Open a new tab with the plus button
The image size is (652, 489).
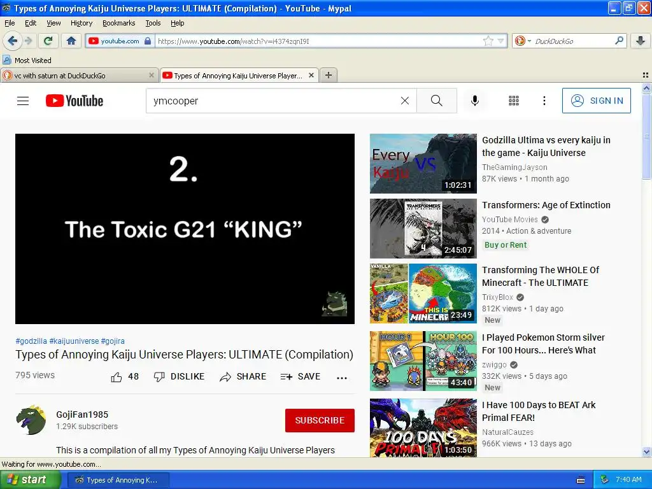[x=329, y=75]
